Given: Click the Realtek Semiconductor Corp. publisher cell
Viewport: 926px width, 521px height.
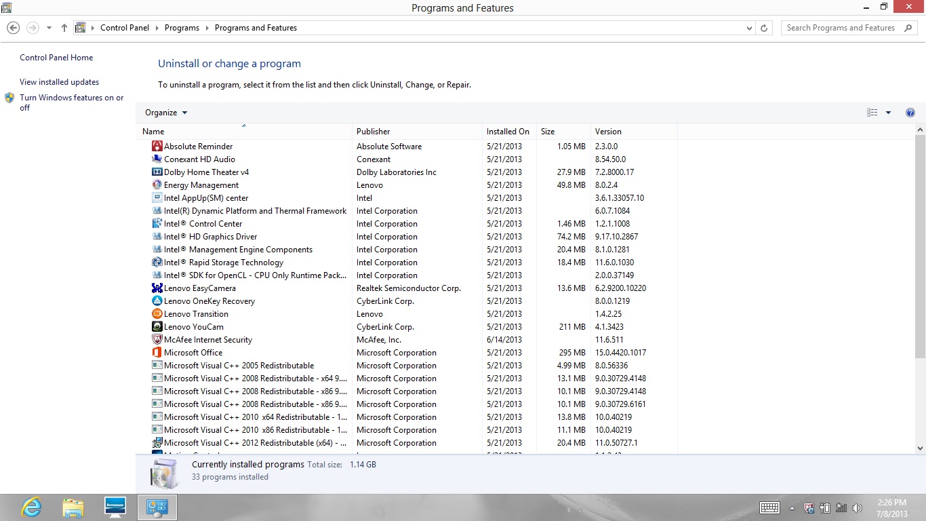Looking at the screenshot, I should point(409,288).
